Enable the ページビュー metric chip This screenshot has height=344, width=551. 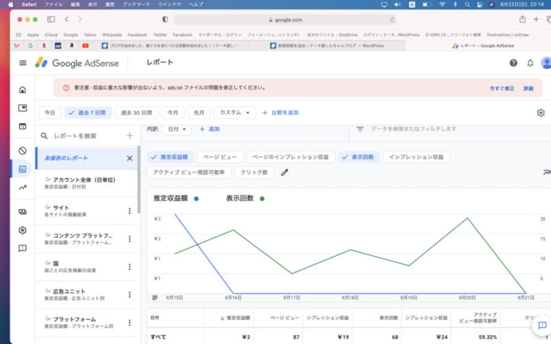220,157
